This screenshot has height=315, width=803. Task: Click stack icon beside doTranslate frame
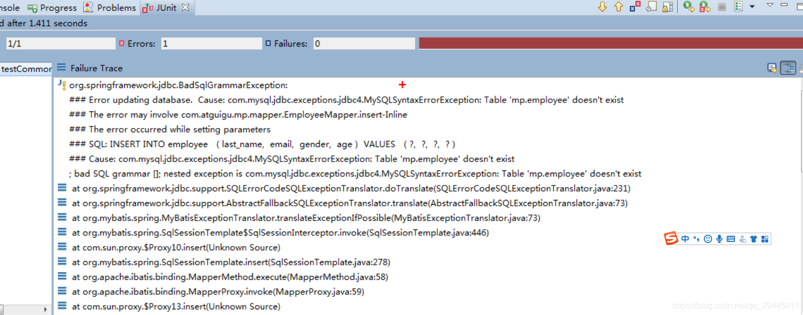[62, 188]
